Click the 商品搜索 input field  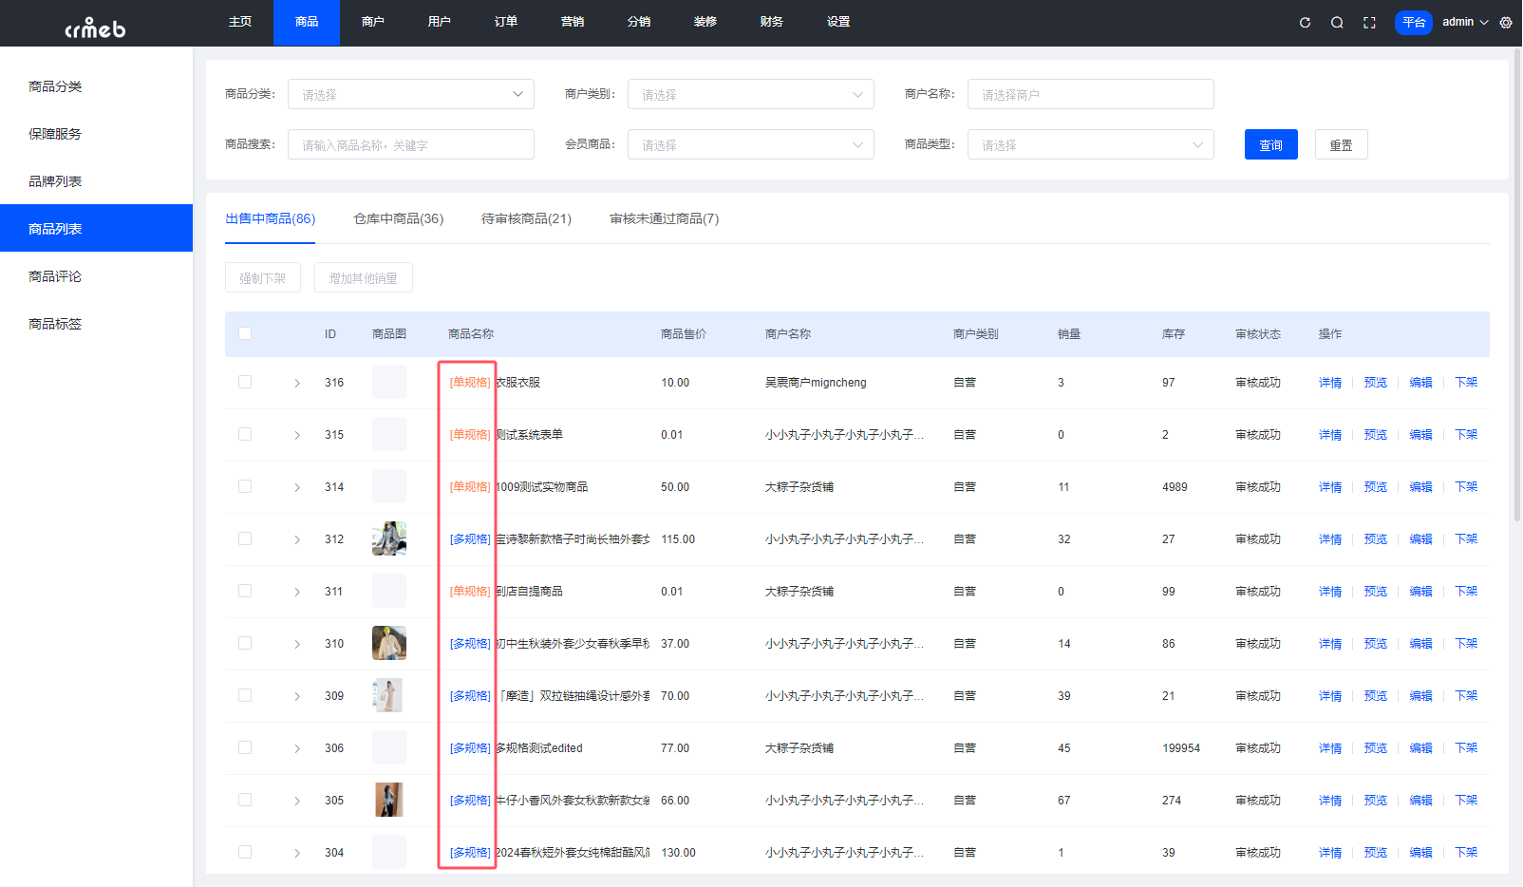point(410,143)
